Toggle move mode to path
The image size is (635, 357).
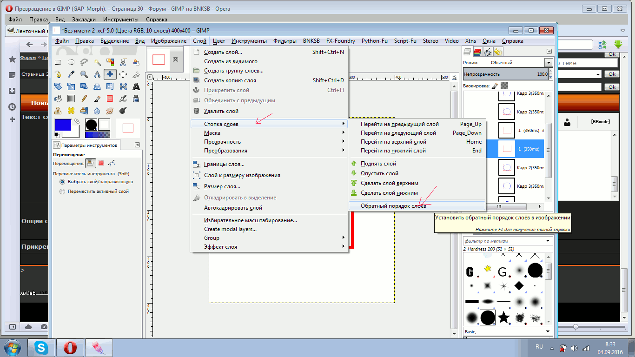click(112, 163)
